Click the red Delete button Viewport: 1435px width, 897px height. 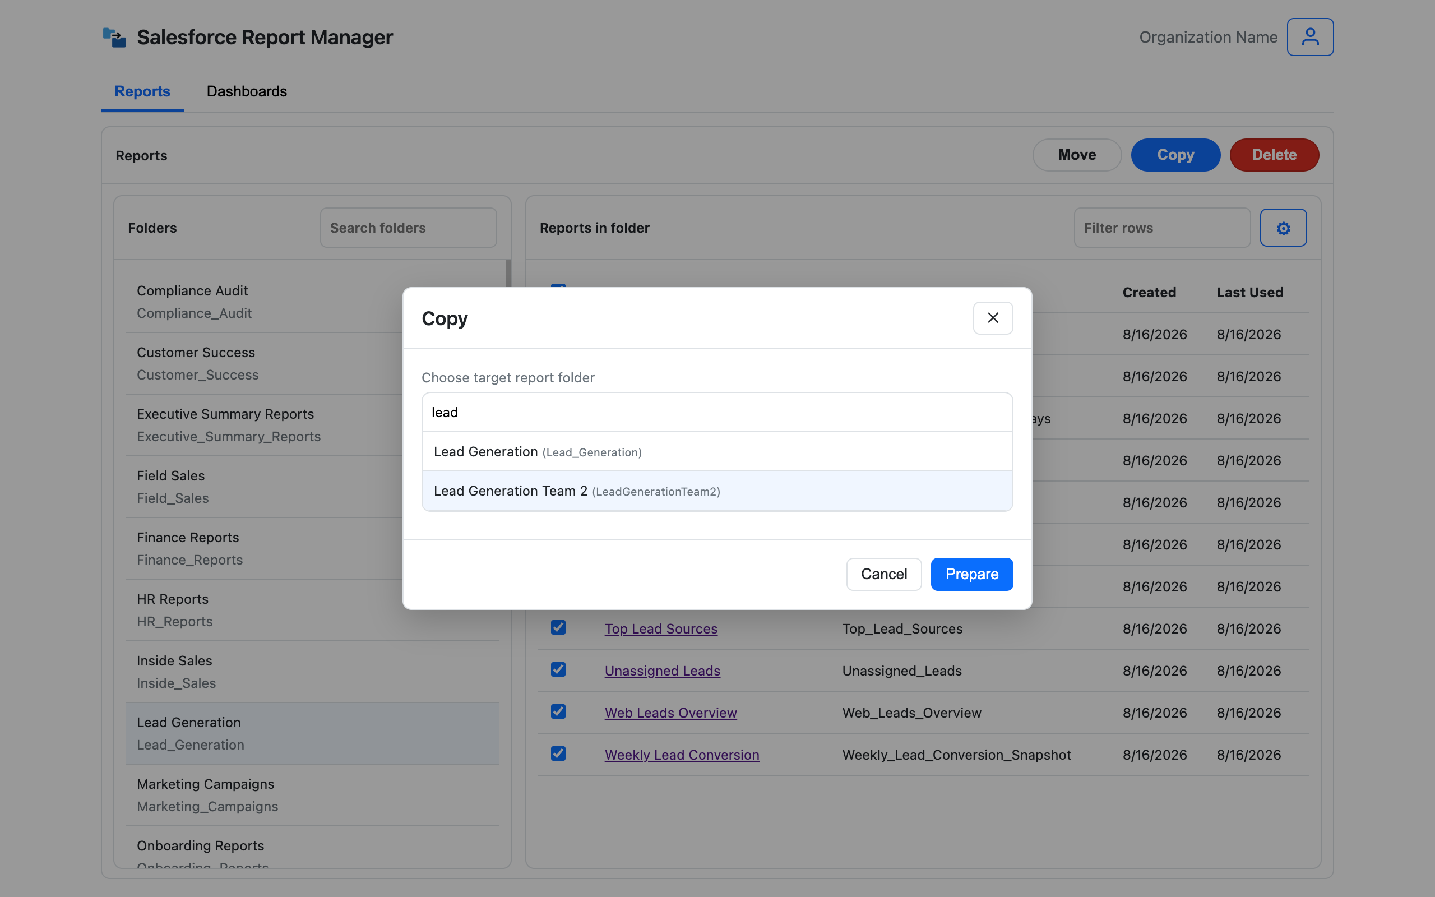pos(1274,155)
